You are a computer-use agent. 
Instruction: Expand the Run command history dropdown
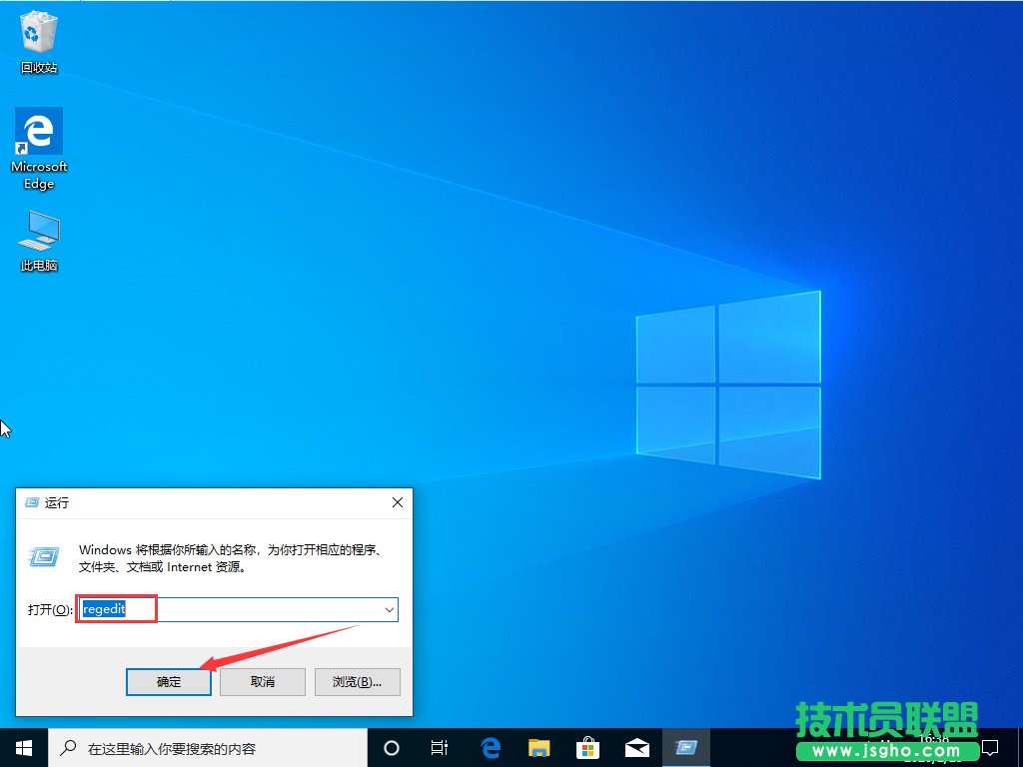(390, 609)
